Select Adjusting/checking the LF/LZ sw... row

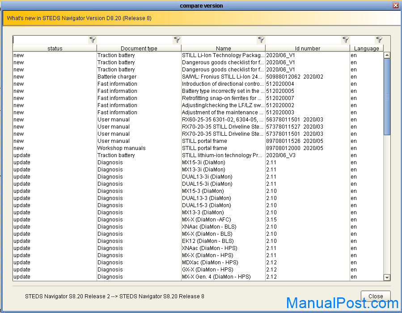198,105
